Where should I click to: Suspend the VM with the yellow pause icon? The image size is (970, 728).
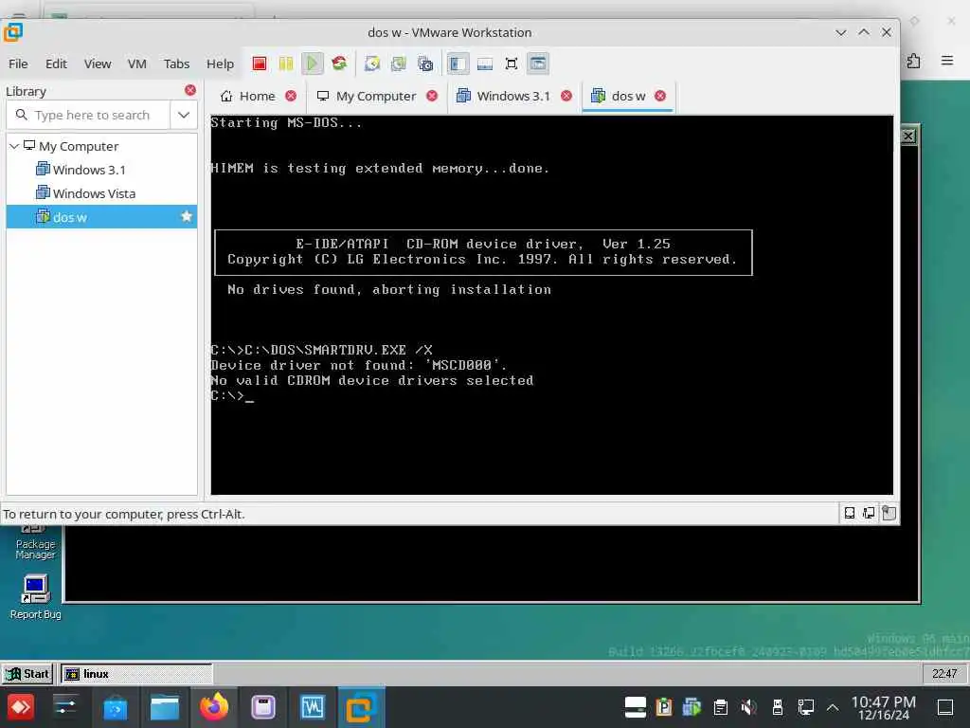coord(286,64)
